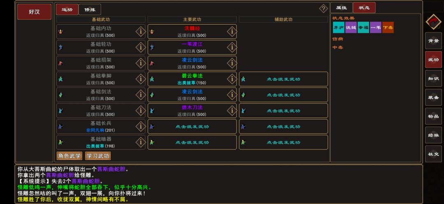This screenshot has height=204, width=444.
Task: Open info icon for 燃木刀法
Action: tap(232, 111)
